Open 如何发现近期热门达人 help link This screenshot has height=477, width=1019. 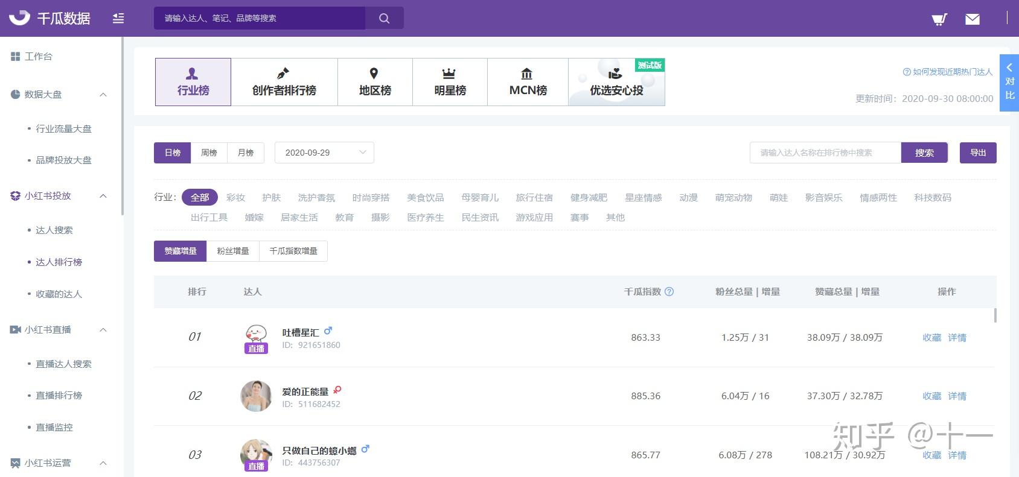pyautogui.click(x=948, y=72)
